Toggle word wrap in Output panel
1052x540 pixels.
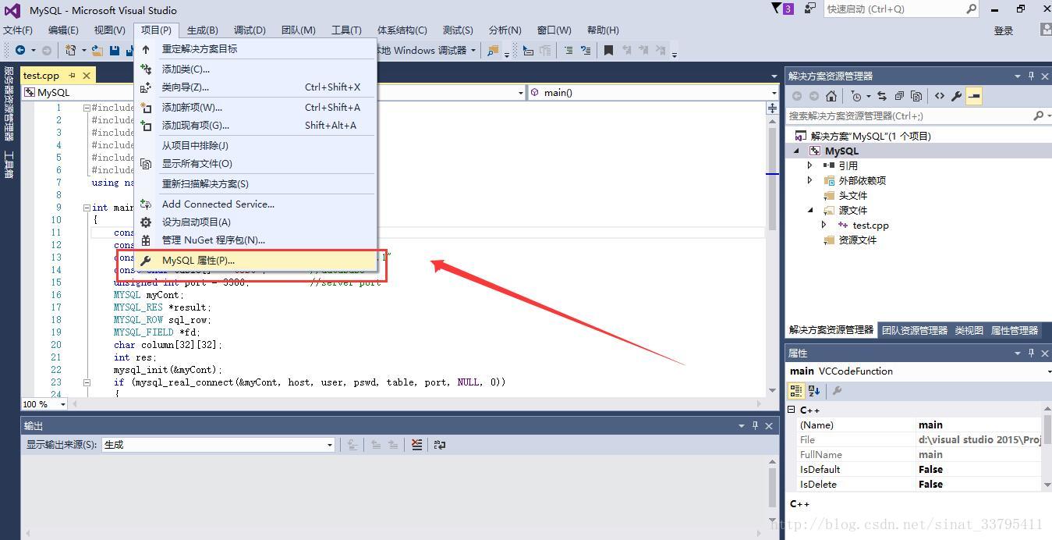[x=440, y=445]
